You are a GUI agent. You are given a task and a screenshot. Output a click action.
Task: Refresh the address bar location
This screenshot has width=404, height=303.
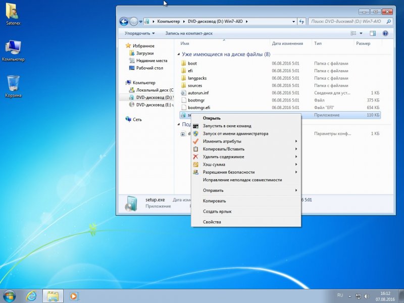(x=301, y=22)
